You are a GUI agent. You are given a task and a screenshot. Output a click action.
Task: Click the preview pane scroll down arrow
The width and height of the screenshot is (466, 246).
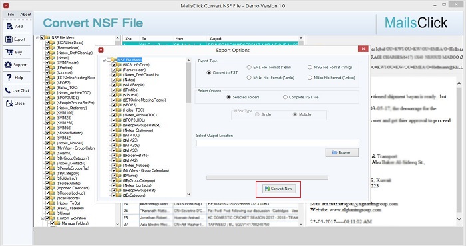459,219
